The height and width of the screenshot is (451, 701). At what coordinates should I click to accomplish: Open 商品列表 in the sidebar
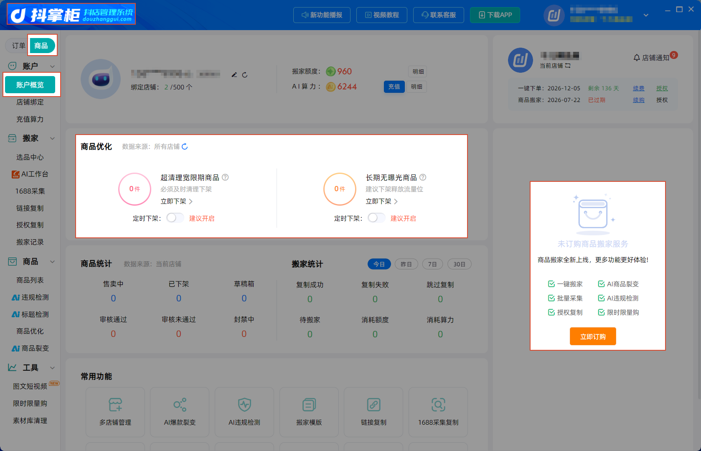[x=30, y=280]
